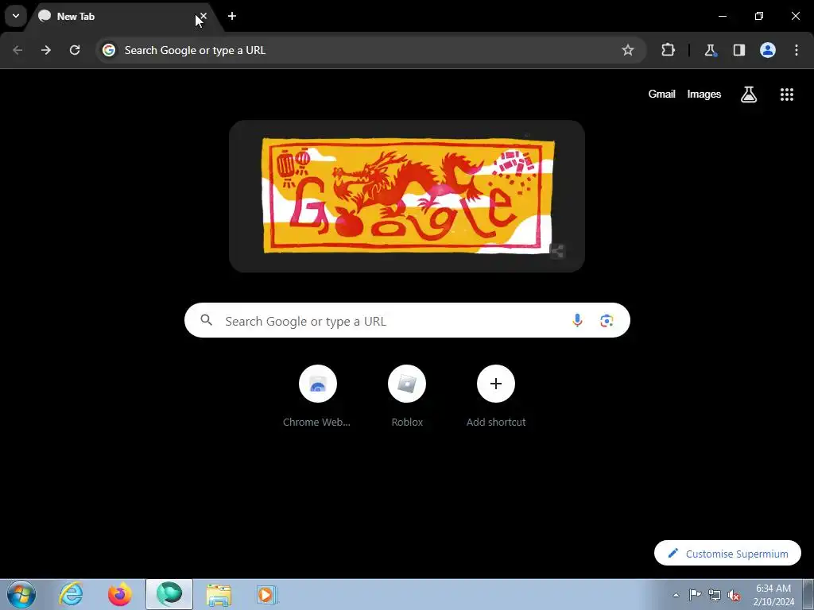814x610 pixels.
Task: Open the network tray icon
Action: [x=715, y=595]
